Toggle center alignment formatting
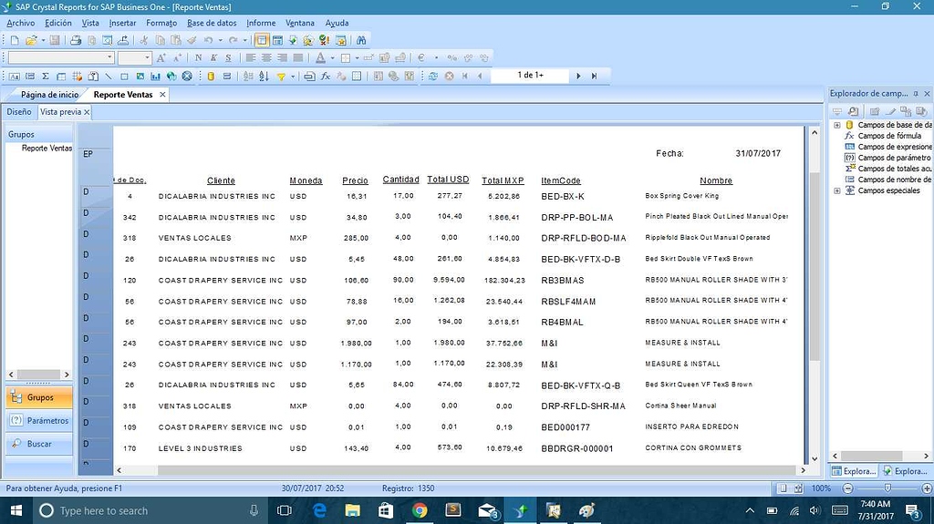 tap(266, 57)
